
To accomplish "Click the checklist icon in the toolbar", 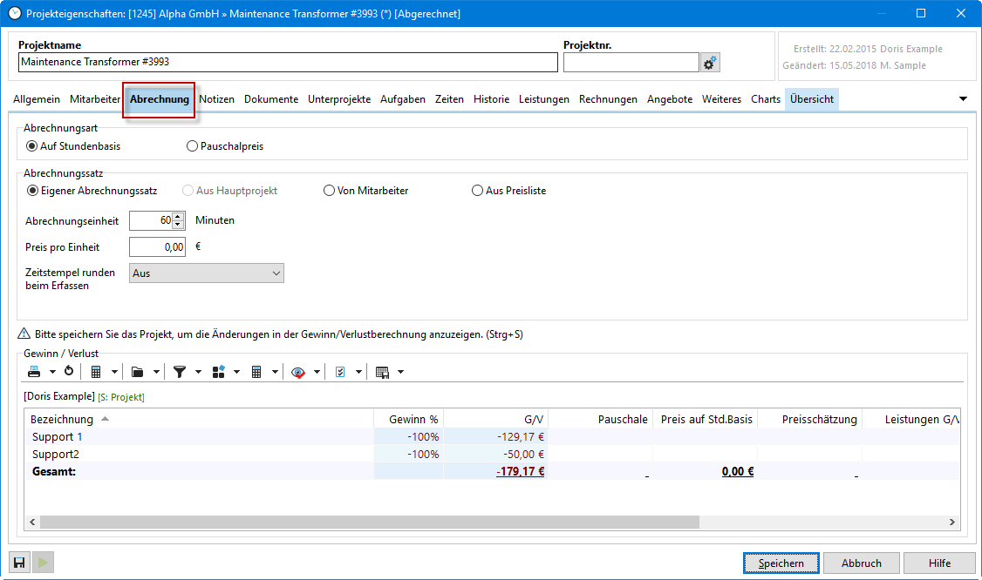I will pyautogui.click(x=340, y=372).
